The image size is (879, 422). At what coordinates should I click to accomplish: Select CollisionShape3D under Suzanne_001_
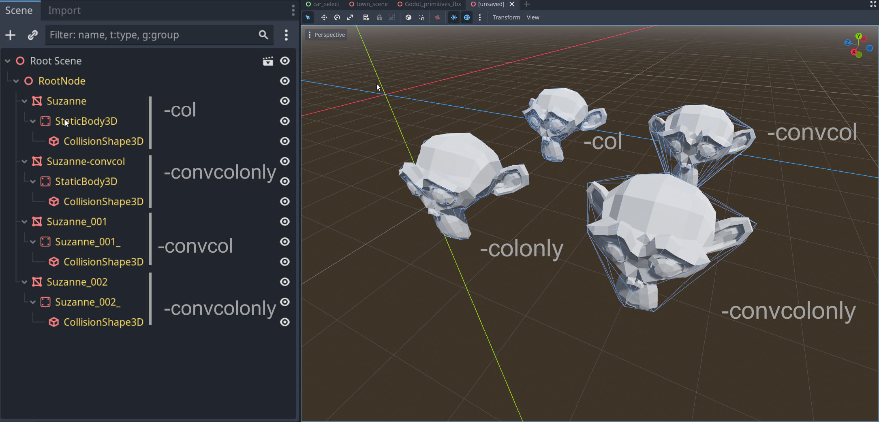point(103,262)
